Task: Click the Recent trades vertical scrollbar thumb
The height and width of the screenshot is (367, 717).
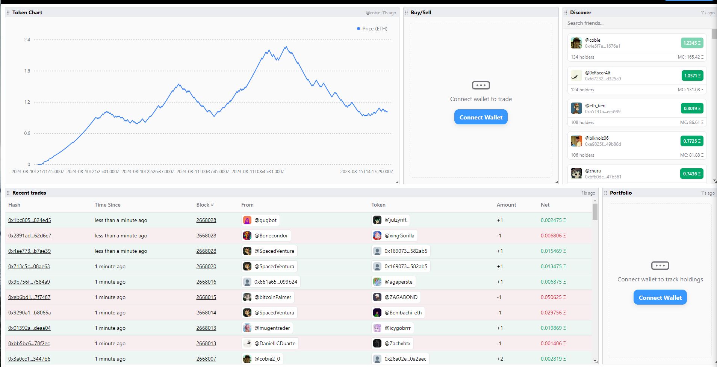Action: pyautogui.click(x=595, y=212)
